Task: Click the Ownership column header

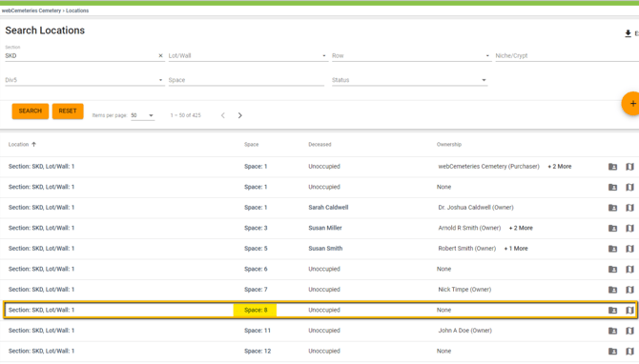Action: (449, 145)
